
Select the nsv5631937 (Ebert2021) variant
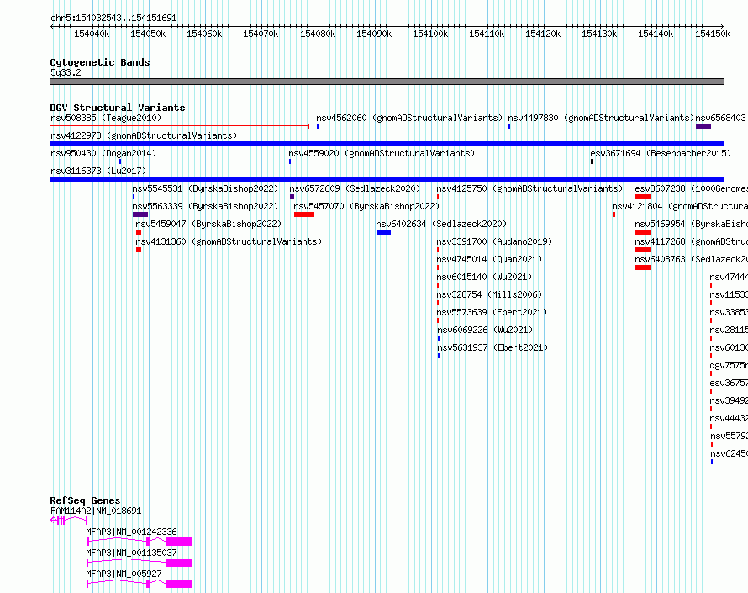pyautogui.click(x=493, y=347)
